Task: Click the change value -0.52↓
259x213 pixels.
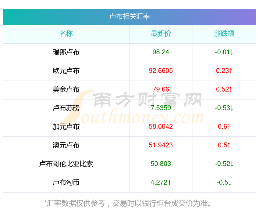Action: tap(224, 164)
